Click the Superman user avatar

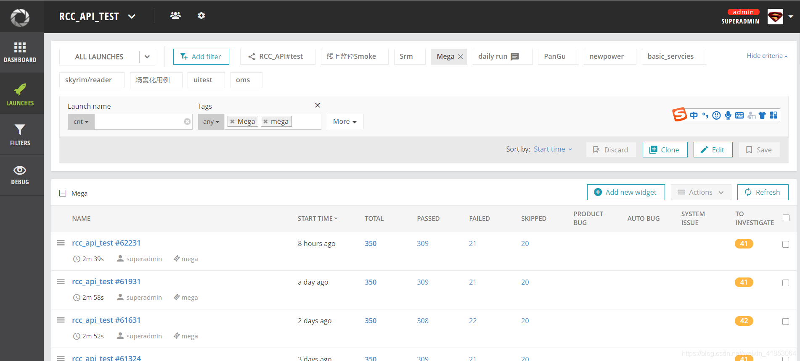pos(775,17)
